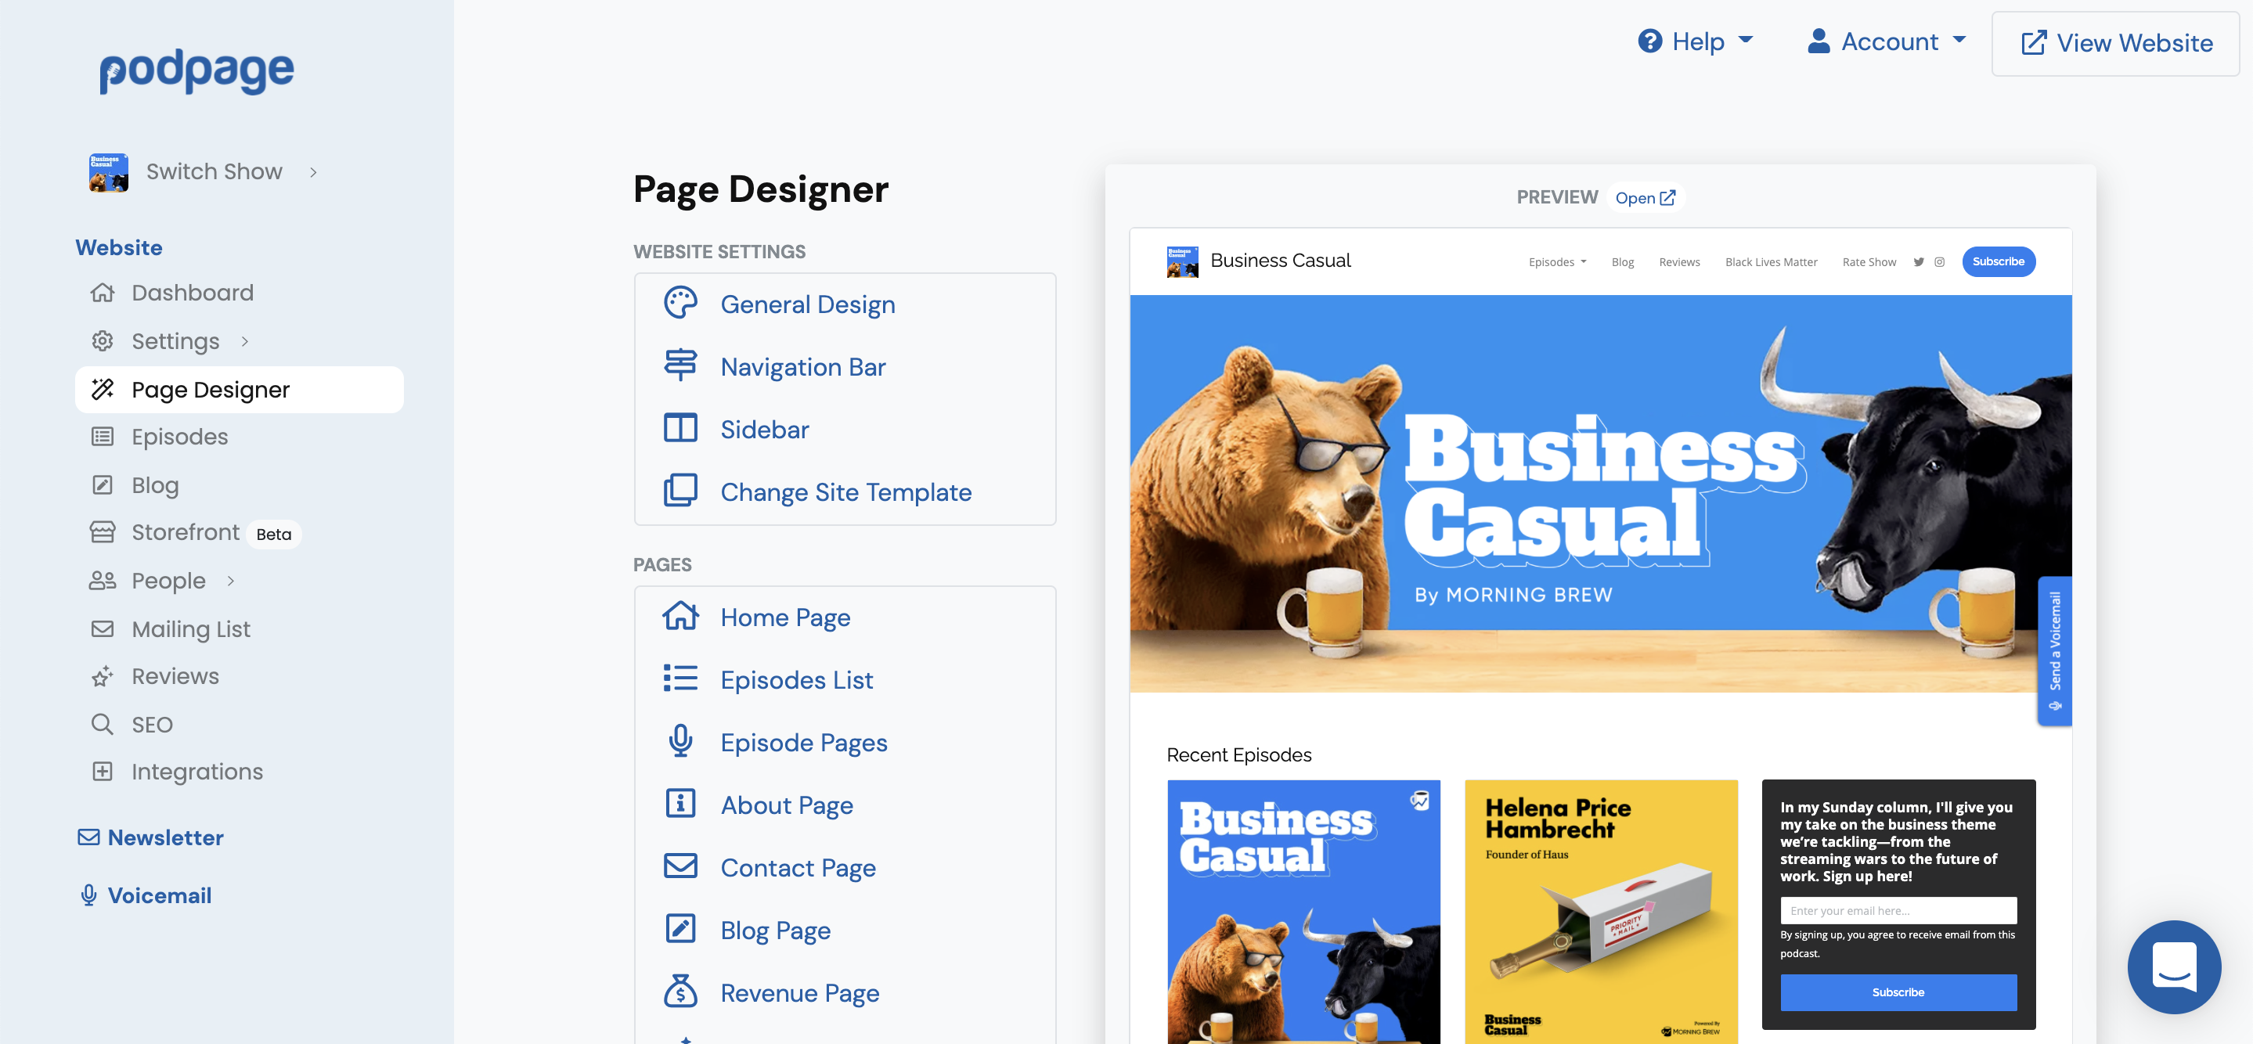Click the Navigation Bar signpost icon

coord(680,365)
